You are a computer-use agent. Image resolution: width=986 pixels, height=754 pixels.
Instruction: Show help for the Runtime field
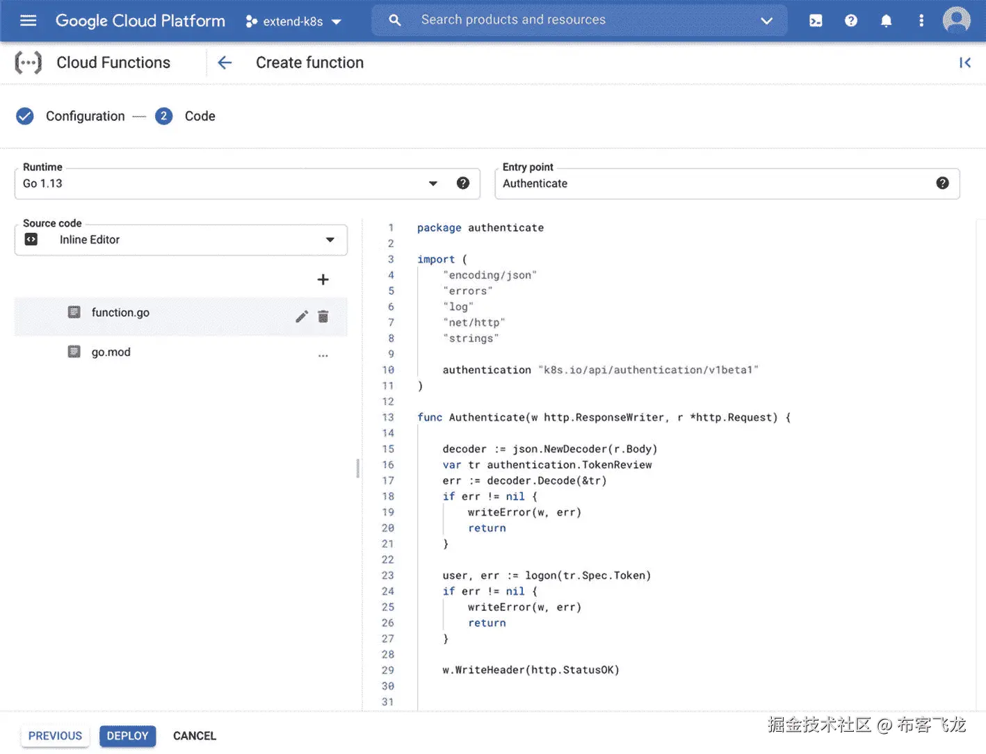click(463, 183)
